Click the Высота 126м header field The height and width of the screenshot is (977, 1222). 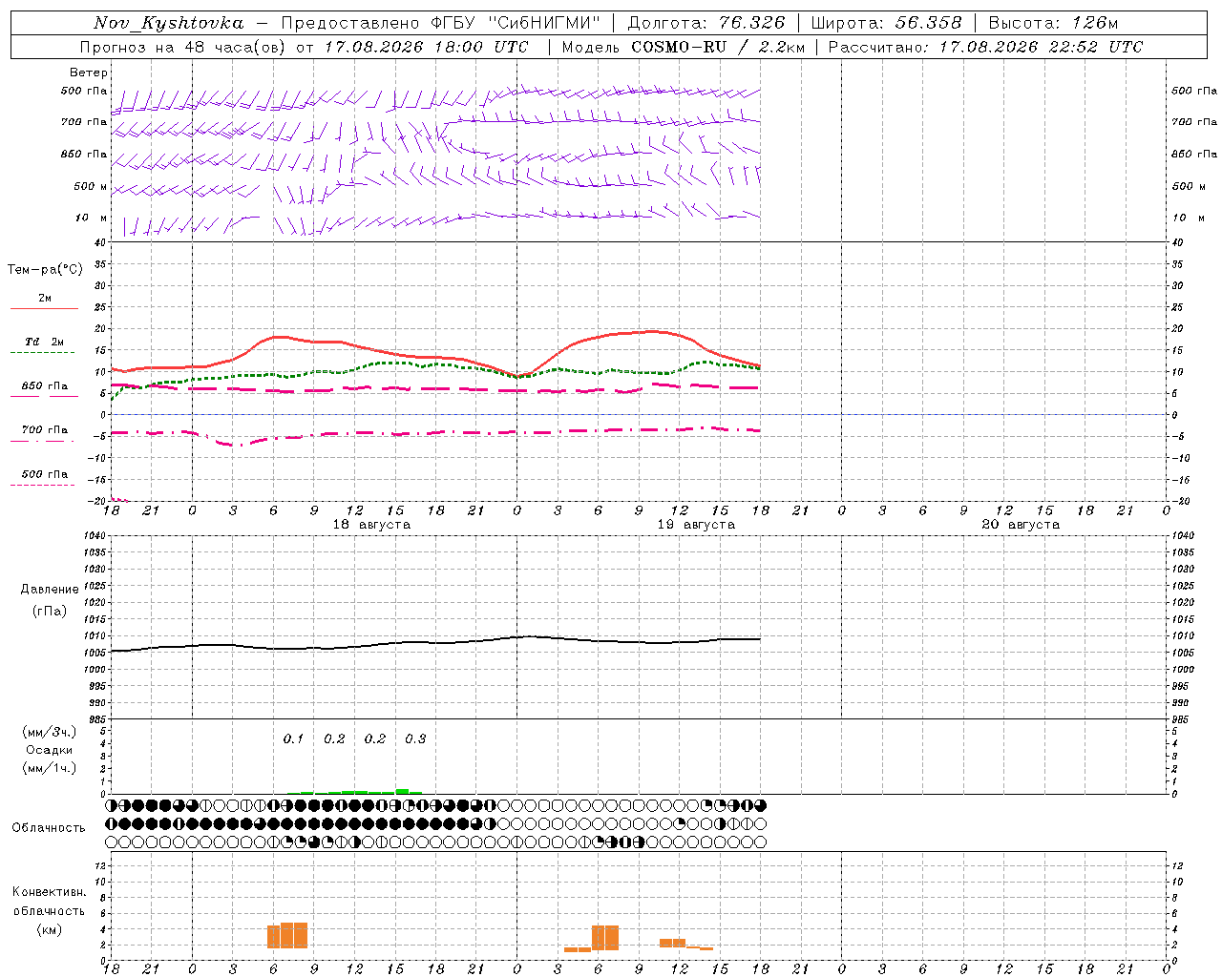tap(1053, 23)
